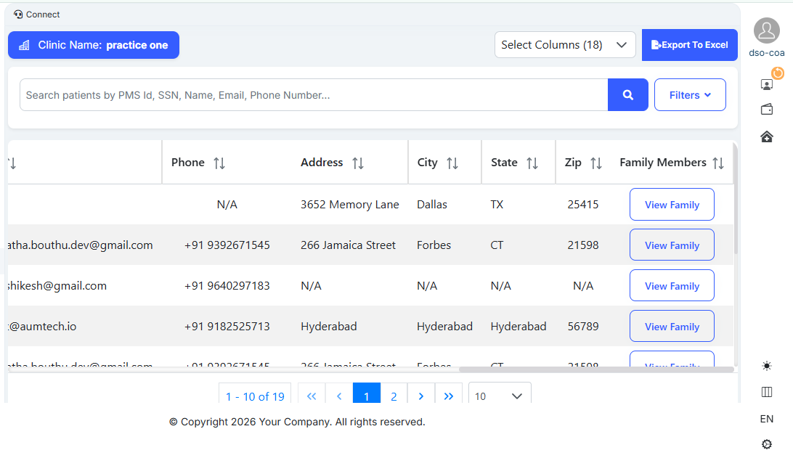Open the wallet icon in sidebar
793x466 pixels.
click(x=766, y=110)
